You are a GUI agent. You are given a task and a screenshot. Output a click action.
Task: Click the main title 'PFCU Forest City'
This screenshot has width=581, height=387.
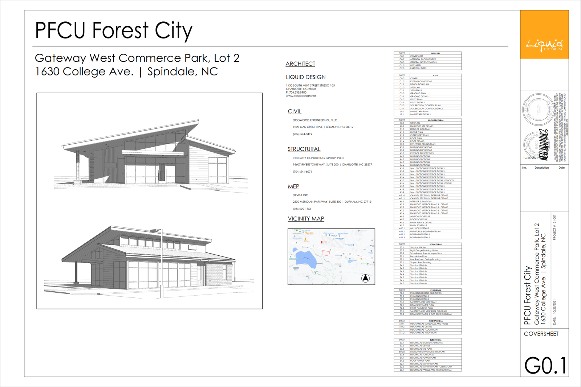[114, 30]
